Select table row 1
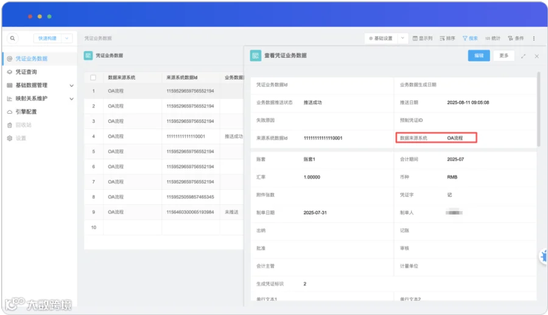Screen dimensions: 548x315 point(164,91)
